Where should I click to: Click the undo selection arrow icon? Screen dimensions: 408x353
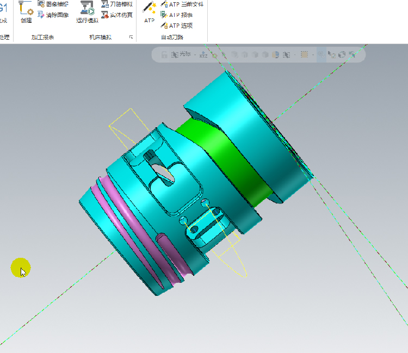tap(352, 54)
